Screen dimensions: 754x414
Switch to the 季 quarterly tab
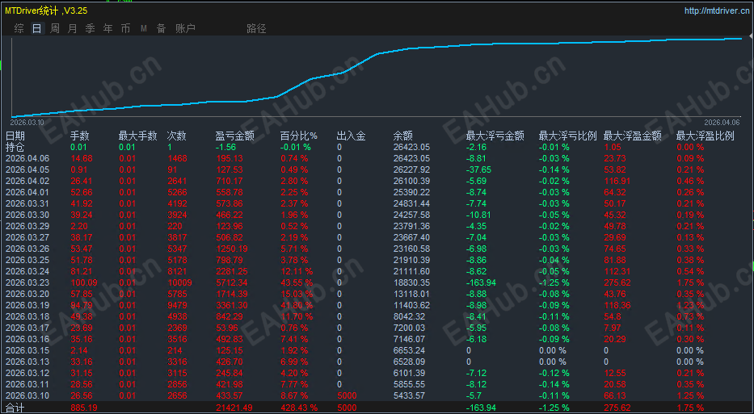pyautogui.click(x=90, y=29)
